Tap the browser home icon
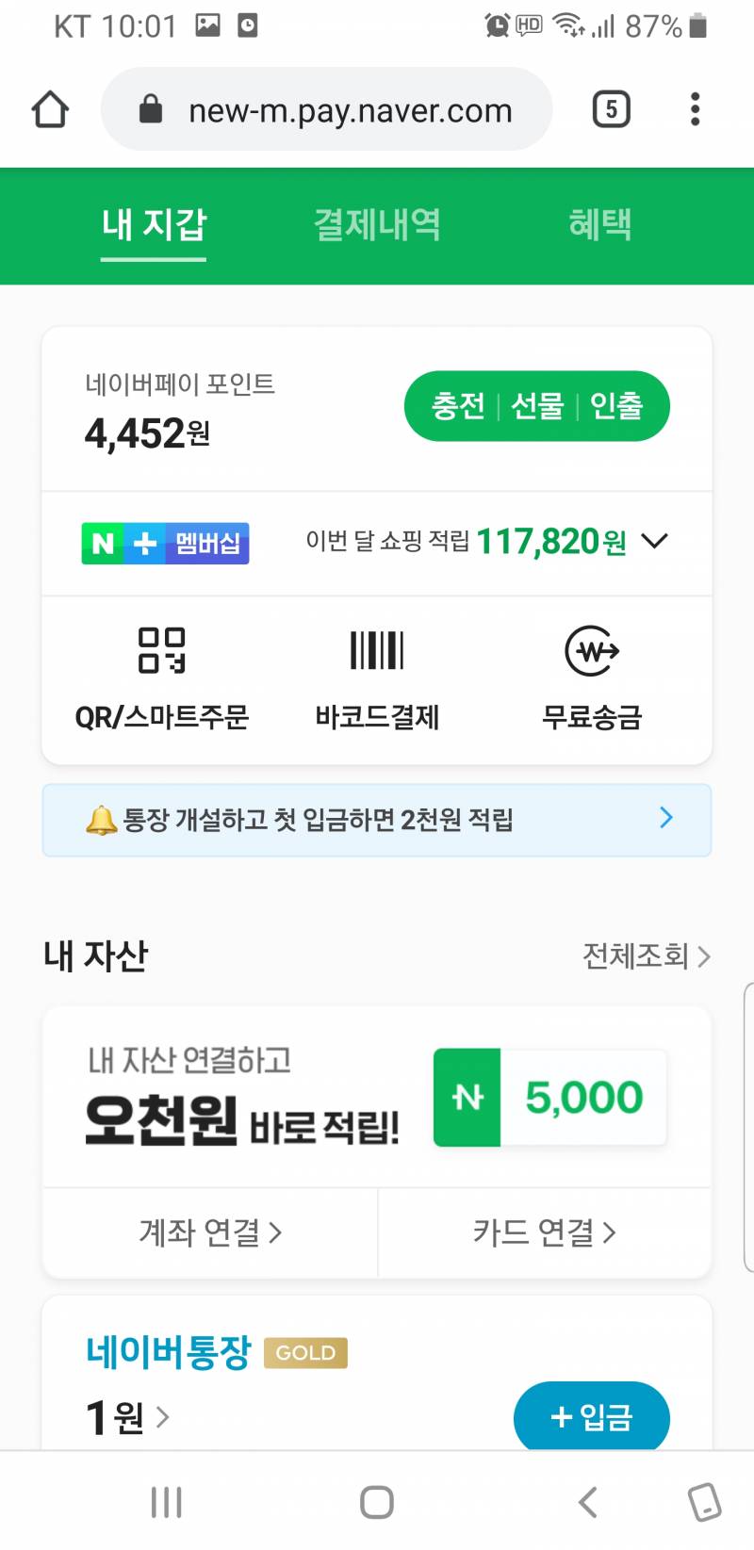This screenshot has width=754, height=1550. (49, 108)
